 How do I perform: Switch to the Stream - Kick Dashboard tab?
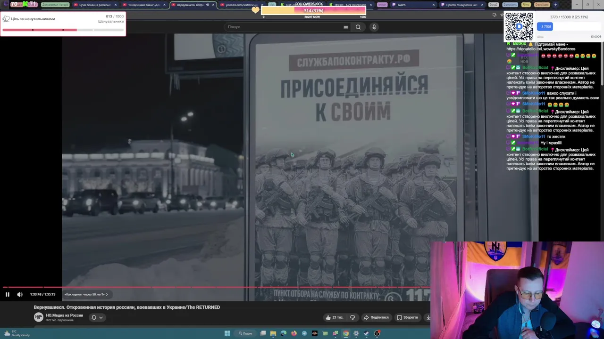349,5
